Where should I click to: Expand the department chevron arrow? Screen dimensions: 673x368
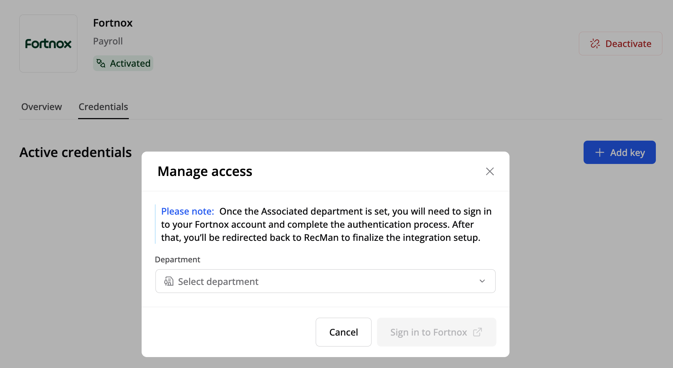point(482,281)
